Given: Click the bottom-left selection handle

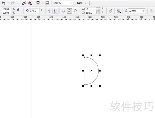Looking at the screenshot, I should pyautogui.click(x=83, y=86).
